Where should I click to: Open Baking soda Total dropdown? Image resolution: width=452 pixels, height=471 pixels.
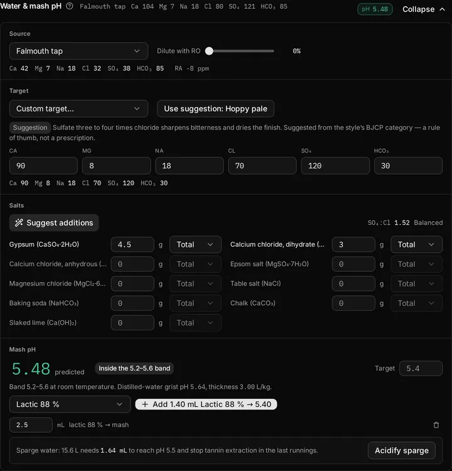[195, 303]
